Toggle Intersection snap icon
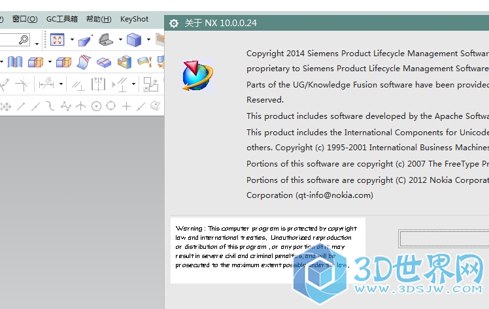This screenshot has height=309, width=489. 81,106
